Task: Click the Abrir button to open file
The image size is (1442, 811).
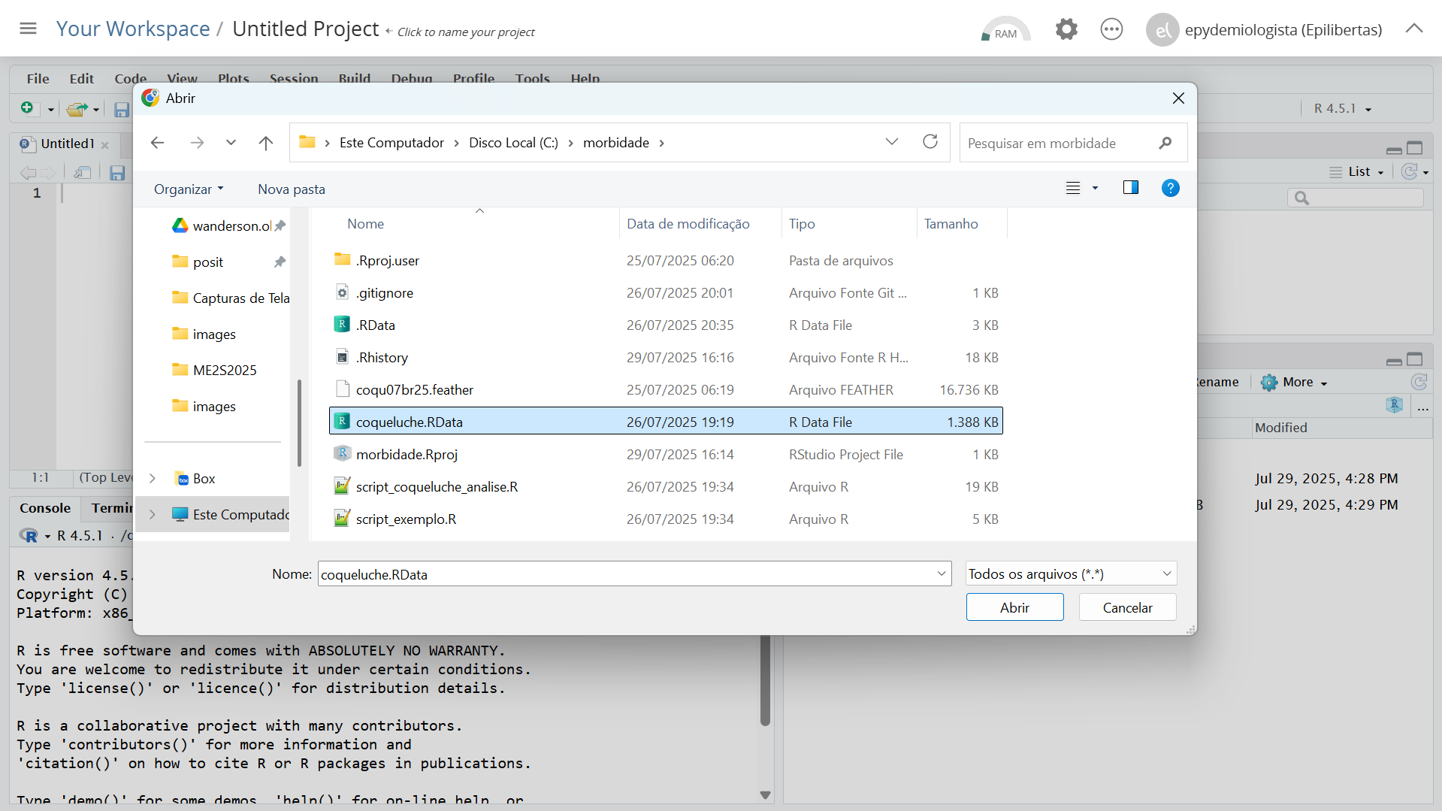Action: 1014,607
